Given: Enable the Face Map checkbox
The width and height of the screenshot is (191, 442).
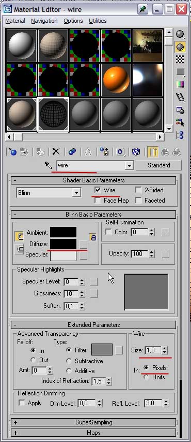Looking at the screenshot, I should pyautogui.click(x=98, y=201).
